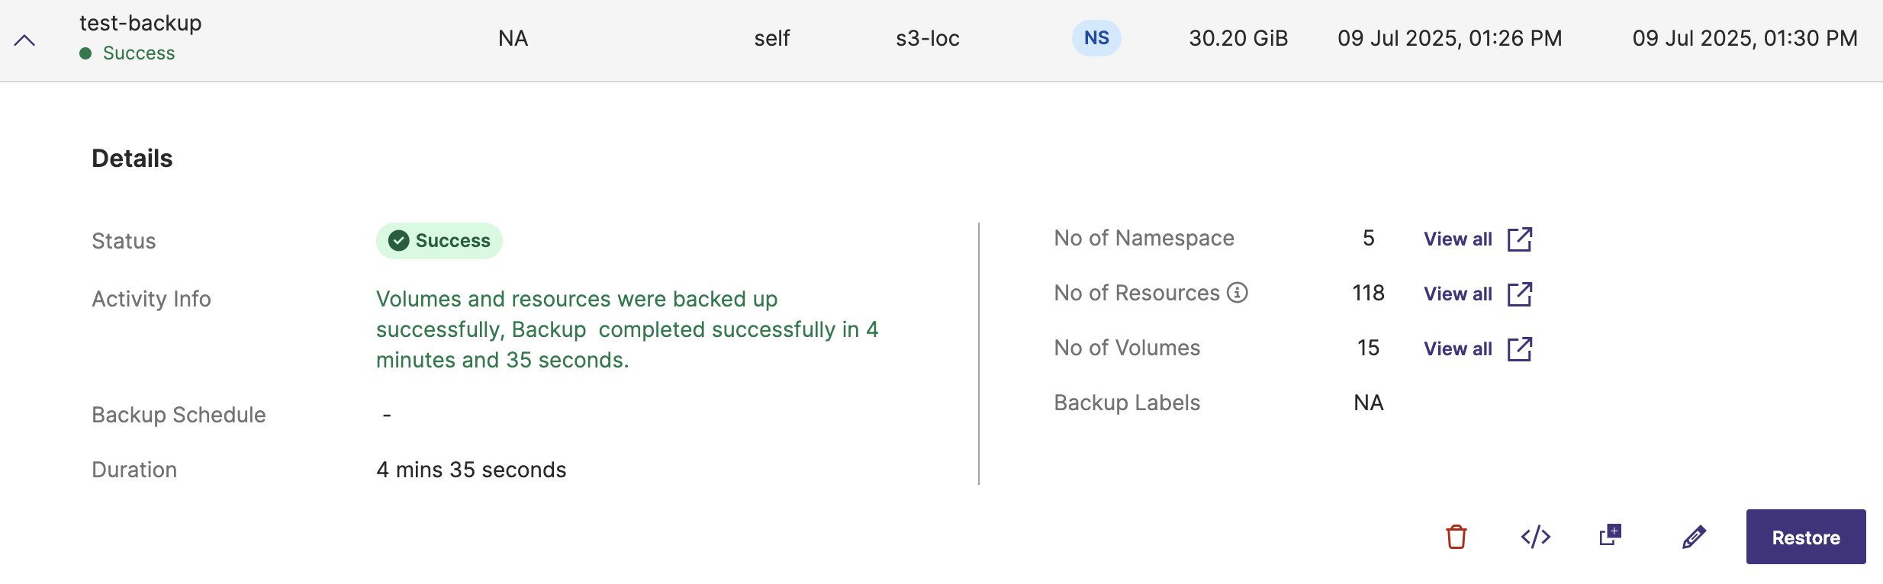Click the 30.20 GiB size value
This screenshot has height=584, width=1883.
1238,38
